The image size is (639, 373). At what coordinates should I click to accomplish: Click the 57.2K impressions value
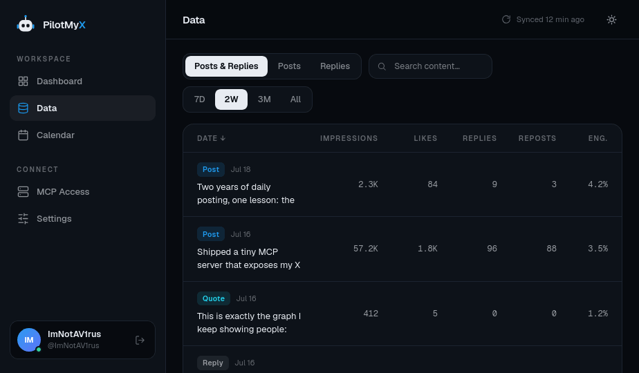(366, 249)
